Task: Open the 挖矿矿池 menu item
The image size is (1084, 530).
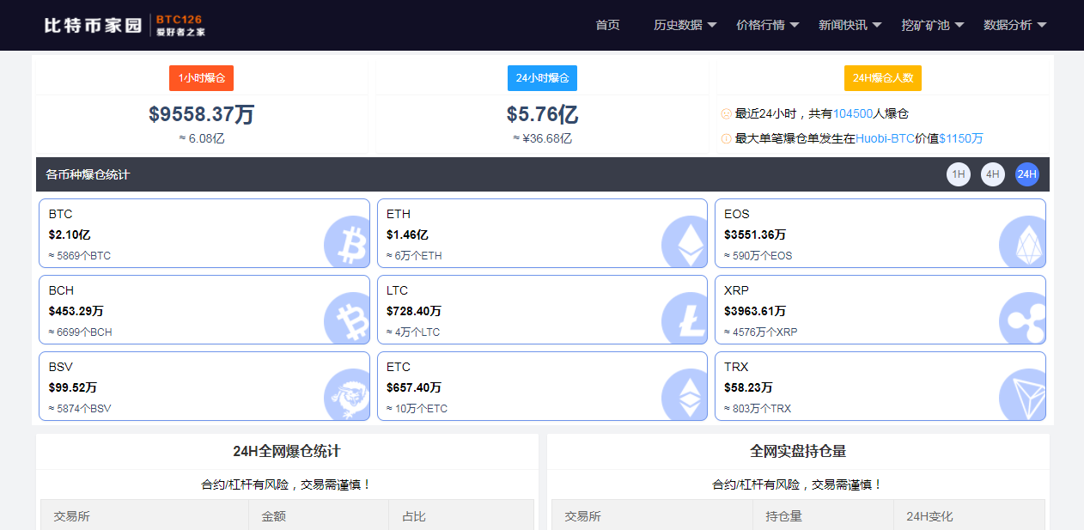Action: pos(925,25)
